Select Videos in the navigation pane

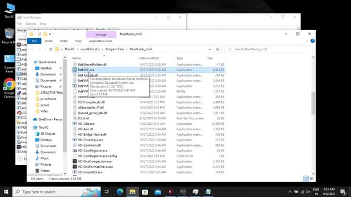(x=45, y=170)
